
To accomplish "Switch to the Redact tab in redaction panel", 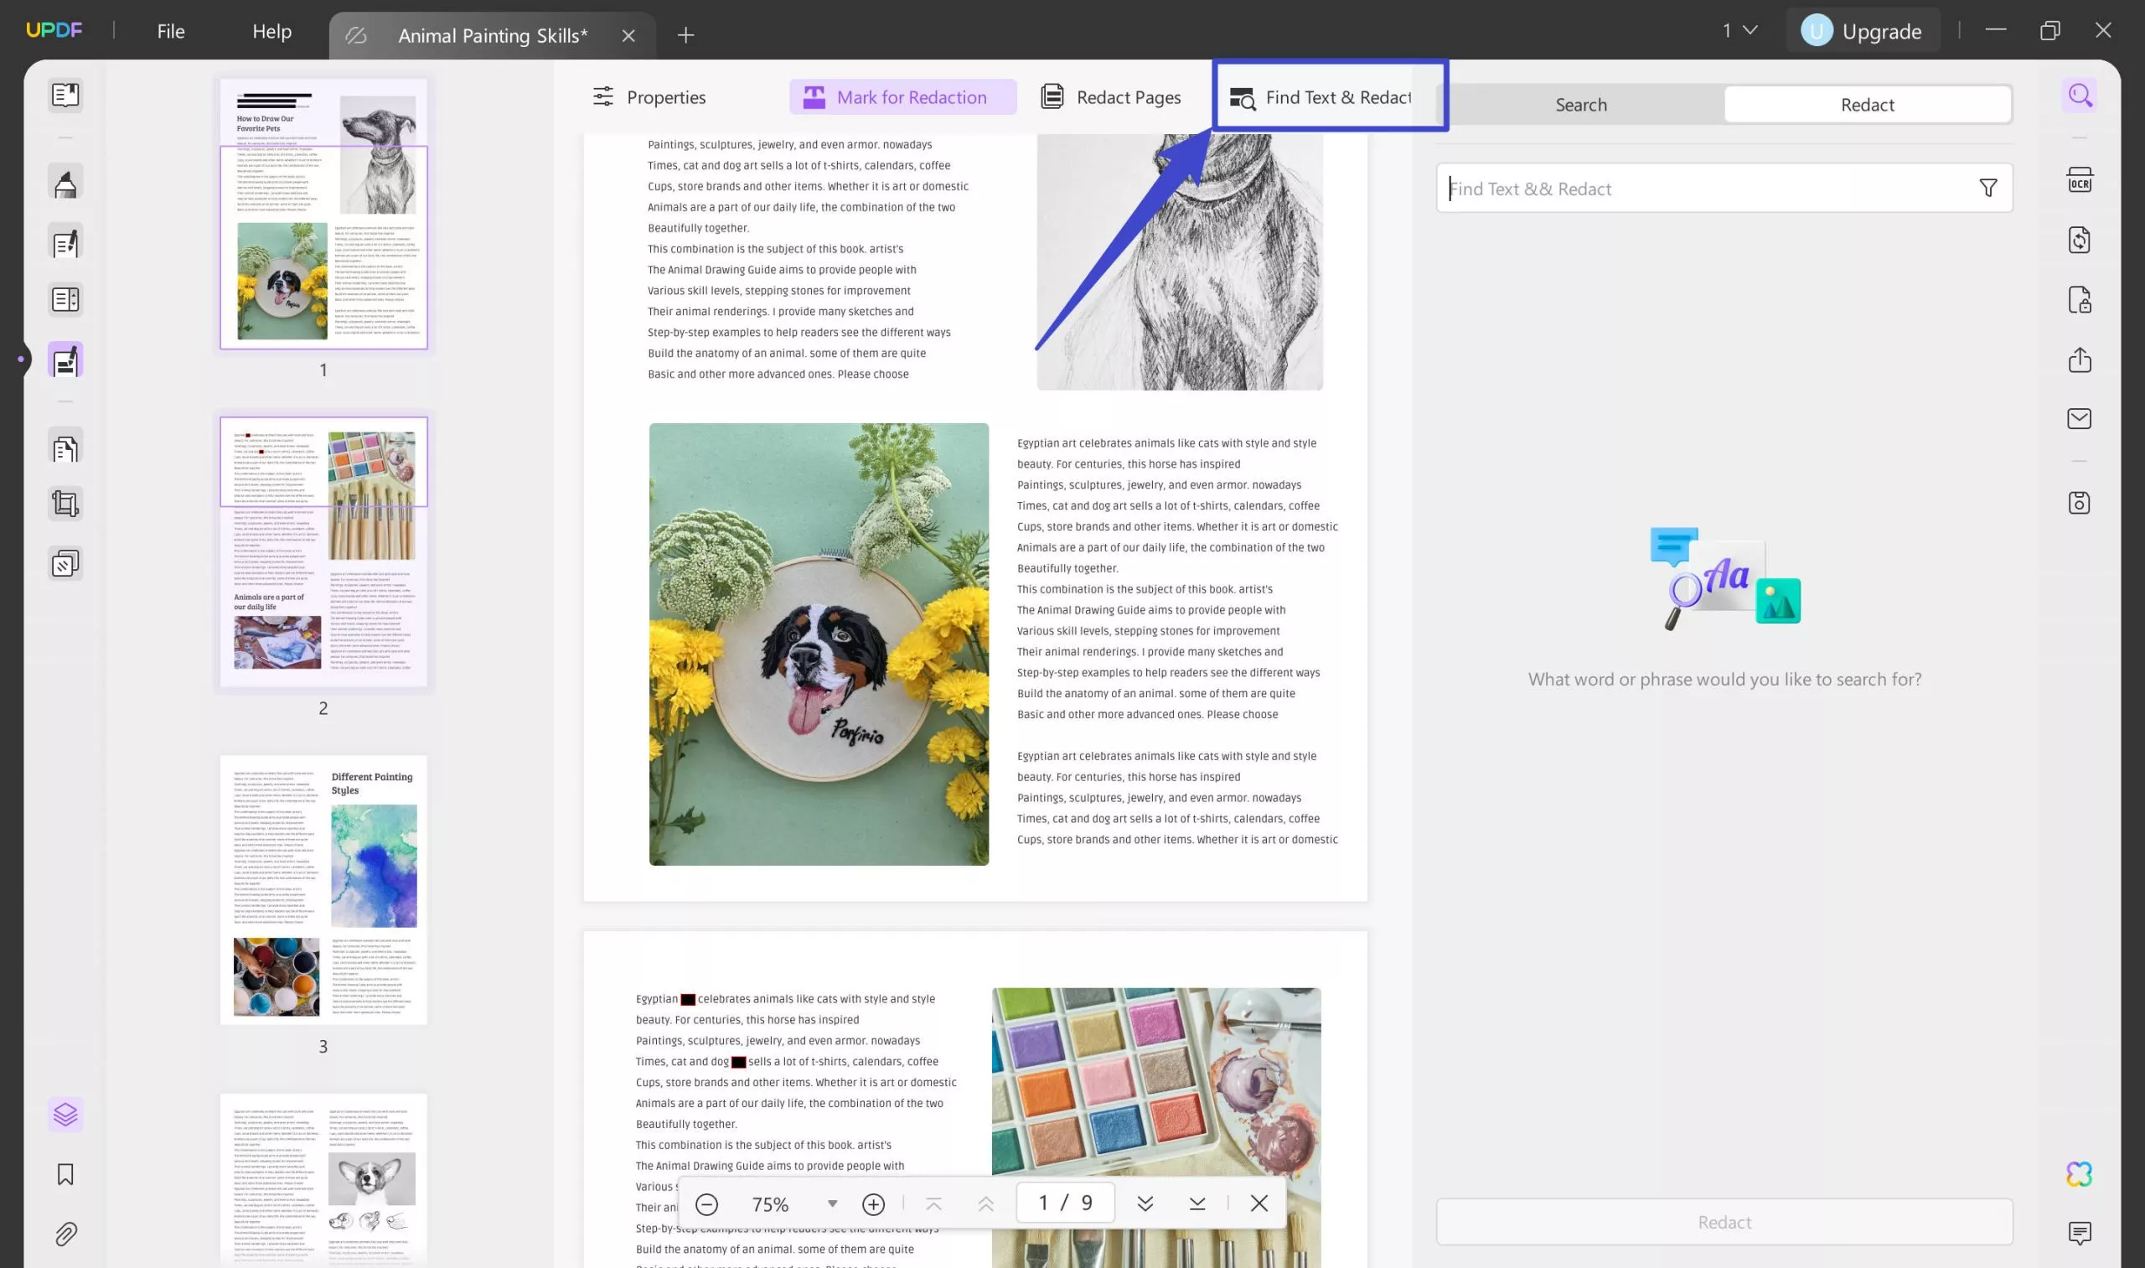I will pos(1866,102).
